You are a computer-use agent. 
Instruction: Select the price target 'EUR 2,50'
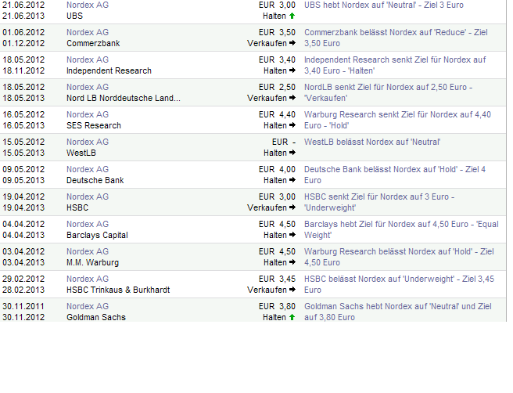tap(277, 87)
